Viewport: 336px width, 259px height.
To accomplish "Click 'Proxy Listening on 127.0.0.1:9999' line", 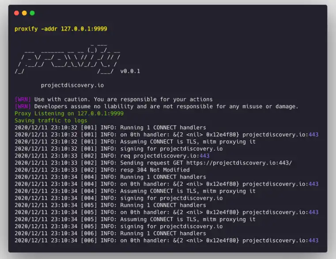I will click(x=69, y=113).
